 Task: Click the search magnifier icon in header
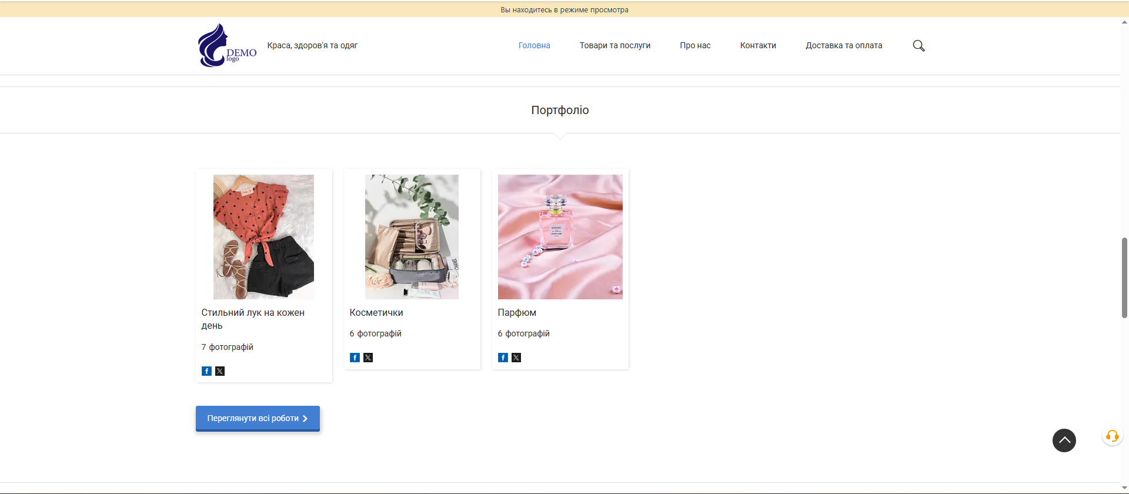click(918, 46)
